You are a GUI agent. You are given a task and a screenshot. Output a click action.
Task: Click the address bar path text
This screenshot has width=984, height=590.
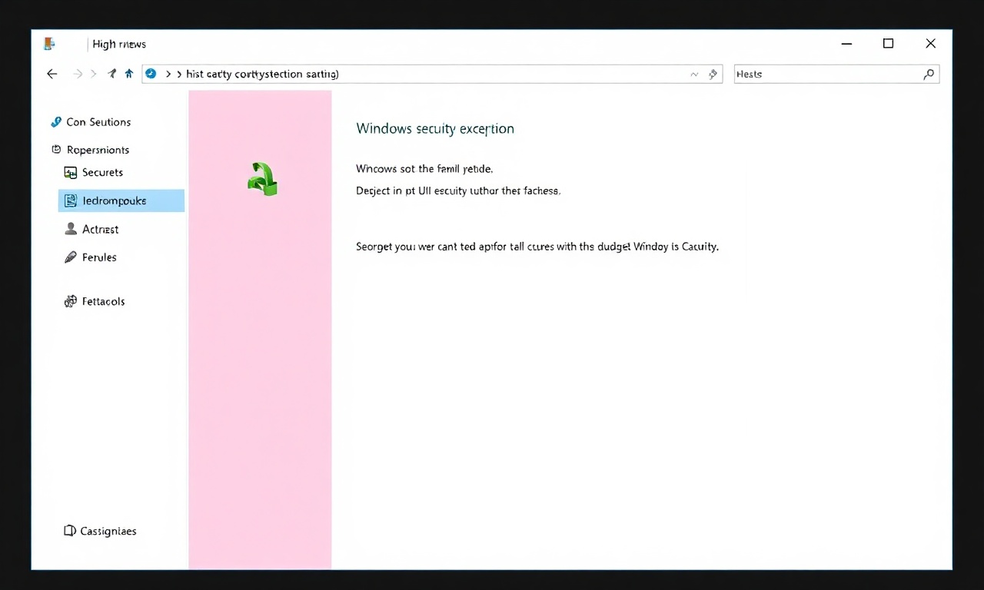tap(262, 74)
